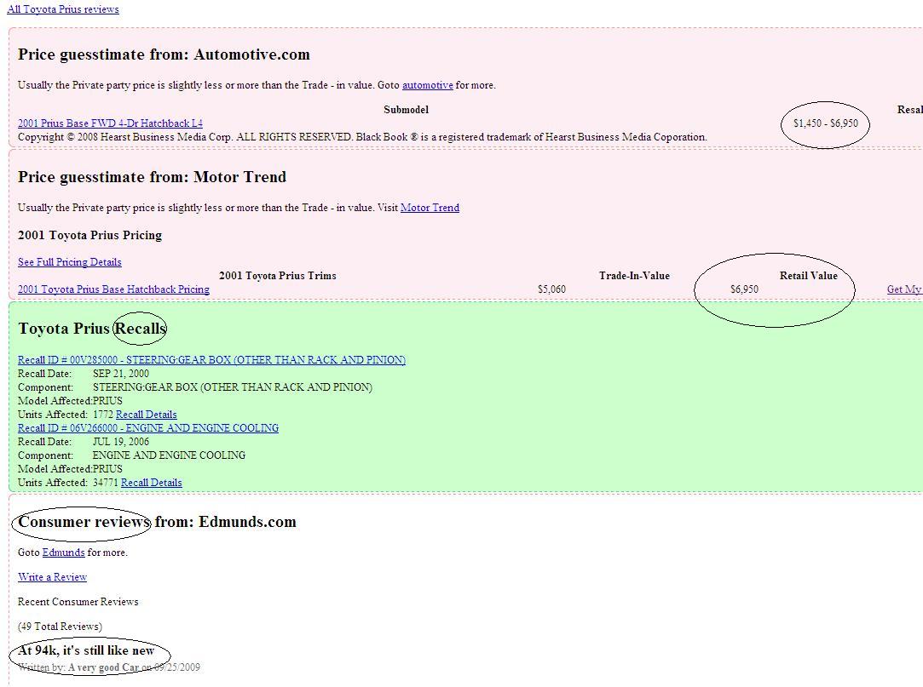Open 2001 Prius Base FWD 4-Dr Hatchback L4

point(110,123)
